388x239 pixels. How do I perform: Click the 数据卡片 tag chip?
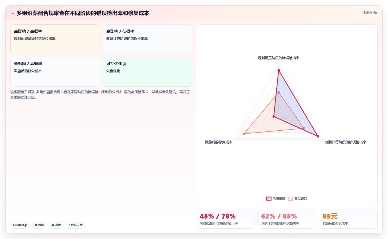pos(75,225)
